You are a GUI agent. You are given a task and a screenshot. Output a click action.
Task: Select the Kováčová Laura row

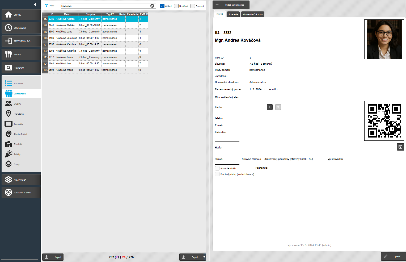click(64, 57)
